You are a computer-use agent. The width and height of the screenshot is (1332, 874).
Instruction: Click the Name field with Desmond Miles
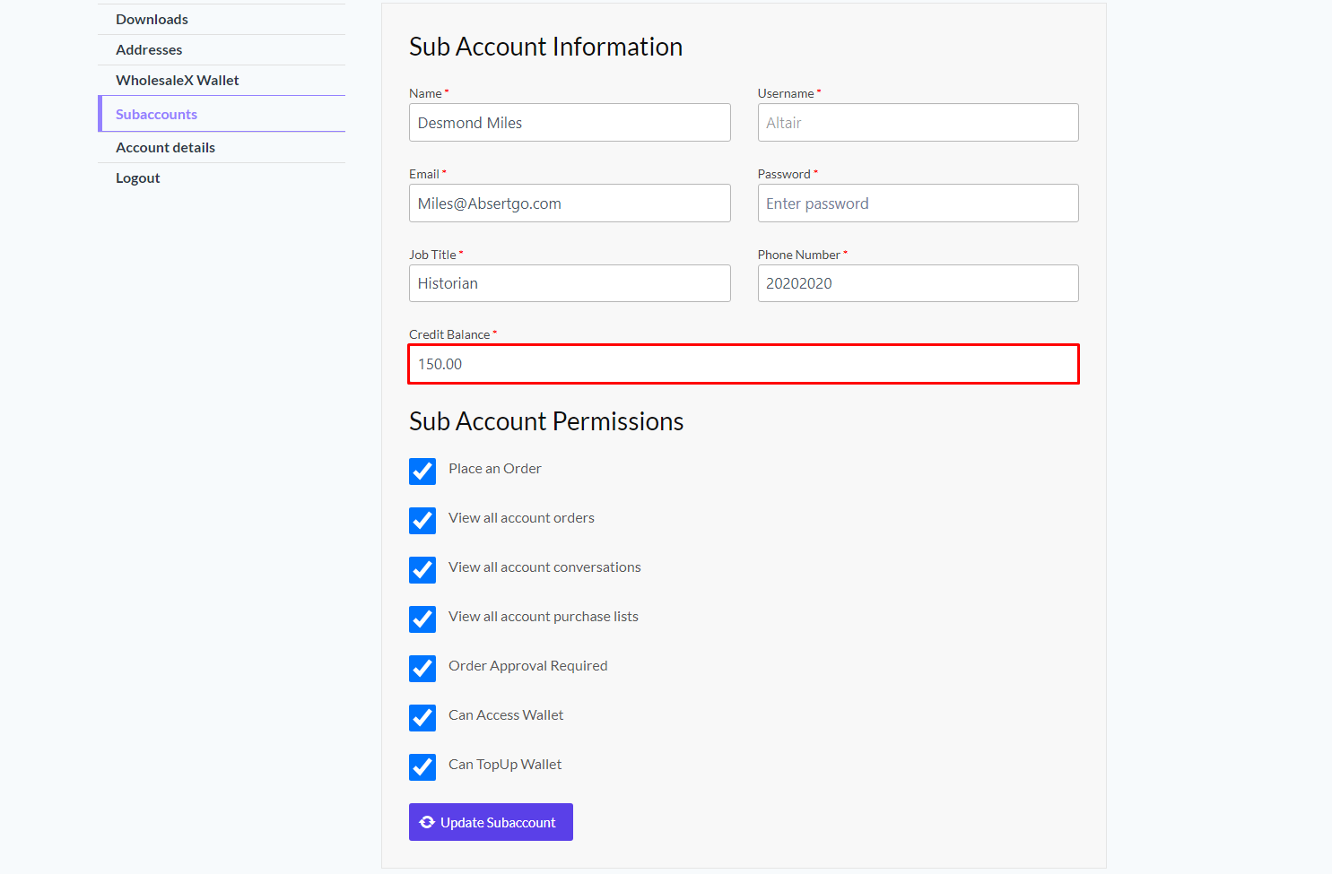(x=570, y=123)
